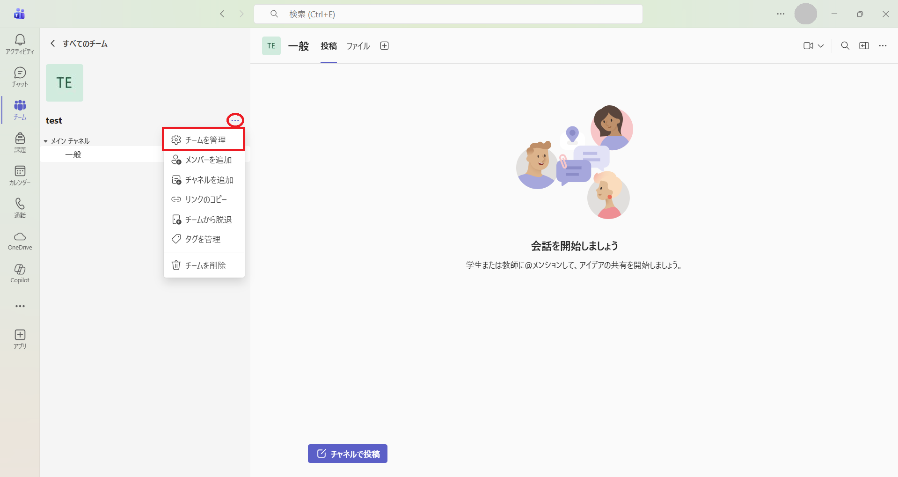Open the Activity (アクティビティ) bell icon
The height and width of the screenshot is (477, 898).
coord(20,44)
